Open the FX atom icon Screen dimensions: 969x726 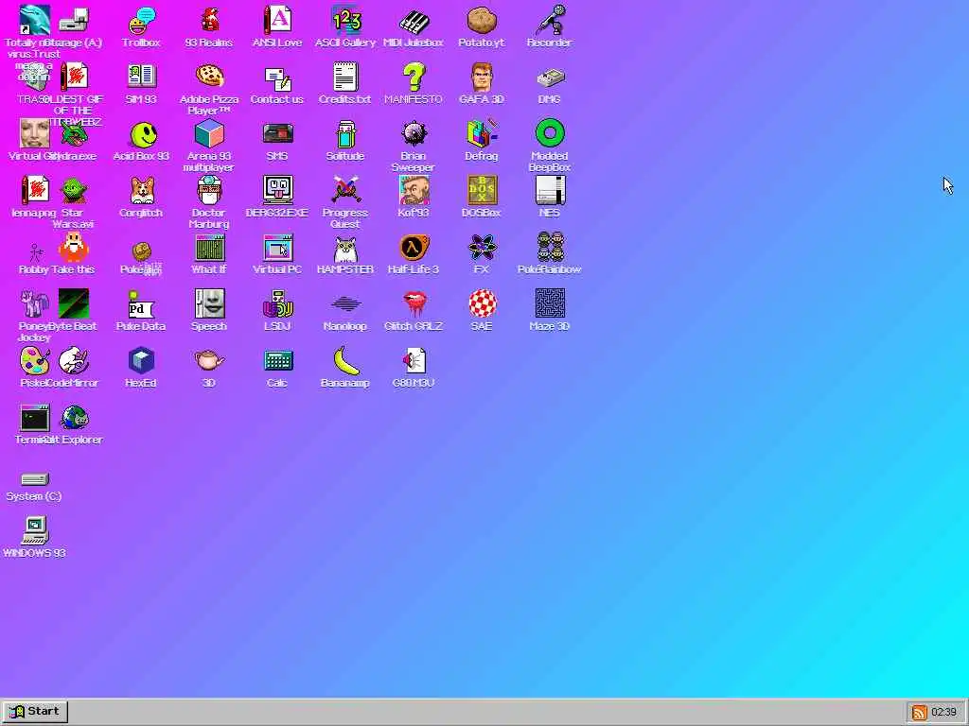tap(482, 247)
